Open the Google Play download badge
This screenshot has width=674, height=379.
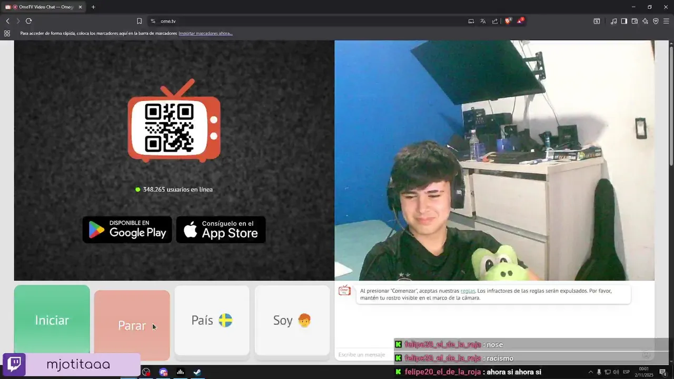127,230
